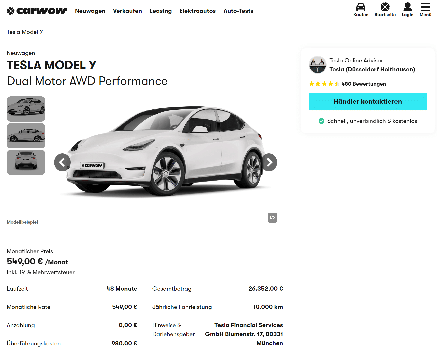
Task: Click the TESLA MODEL Y heading
Action: [52, 65]
